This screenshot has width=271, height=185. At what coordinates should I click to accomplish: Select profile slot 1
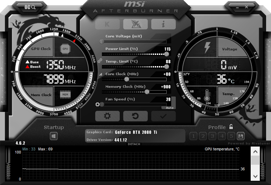pyautogui.click(x=194, y=136)
